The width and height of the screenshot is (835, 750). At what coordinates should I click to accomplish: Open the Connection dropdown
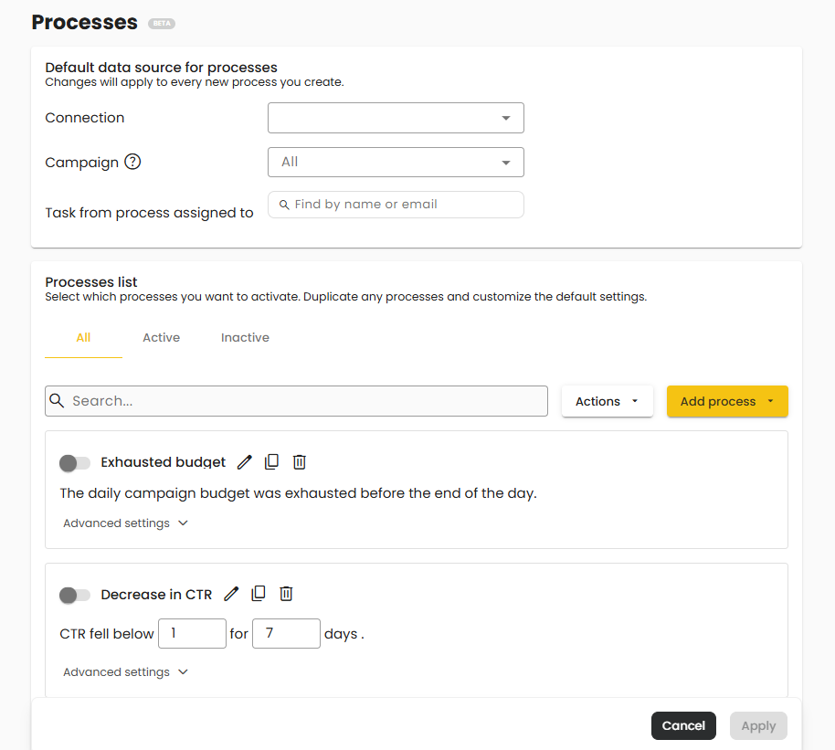396,118
